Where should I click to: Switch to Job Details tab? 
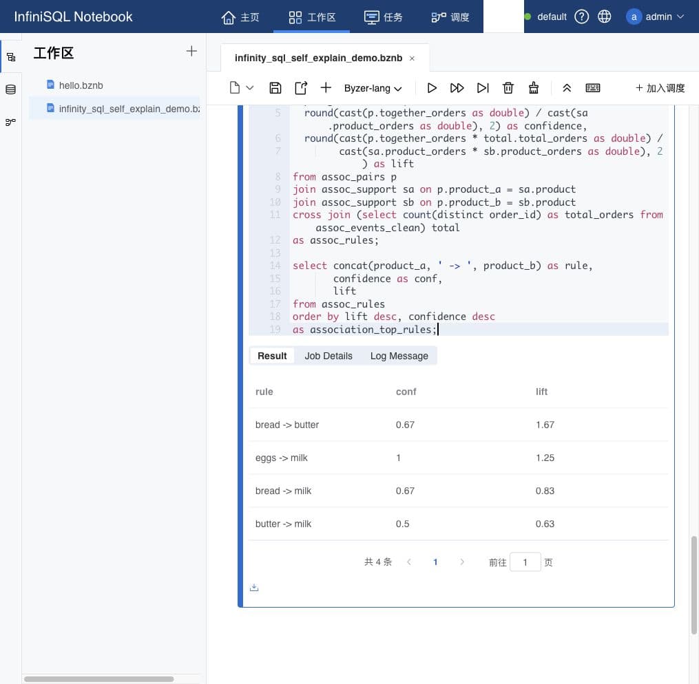(x=328, y=356)
